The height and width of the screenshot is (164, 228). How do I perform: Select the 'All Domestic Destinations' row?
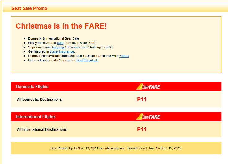[116, 99]
